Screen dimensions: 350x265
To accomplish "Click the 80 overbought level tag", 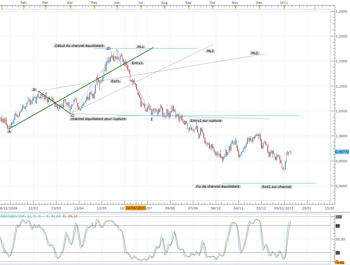I will click(x=338, y=226).
